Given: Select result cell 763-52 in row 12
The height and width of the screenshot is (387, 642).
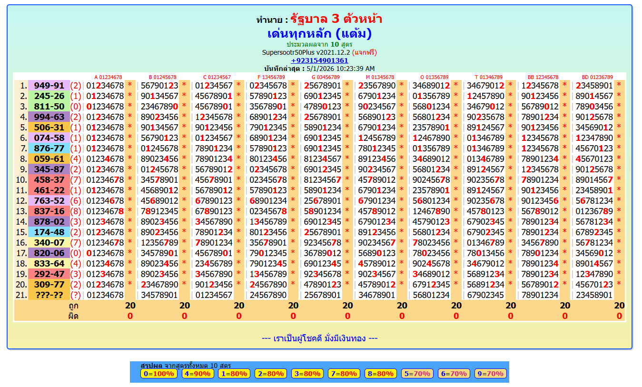Looking at the screenshot, I should tap(49, 201).
